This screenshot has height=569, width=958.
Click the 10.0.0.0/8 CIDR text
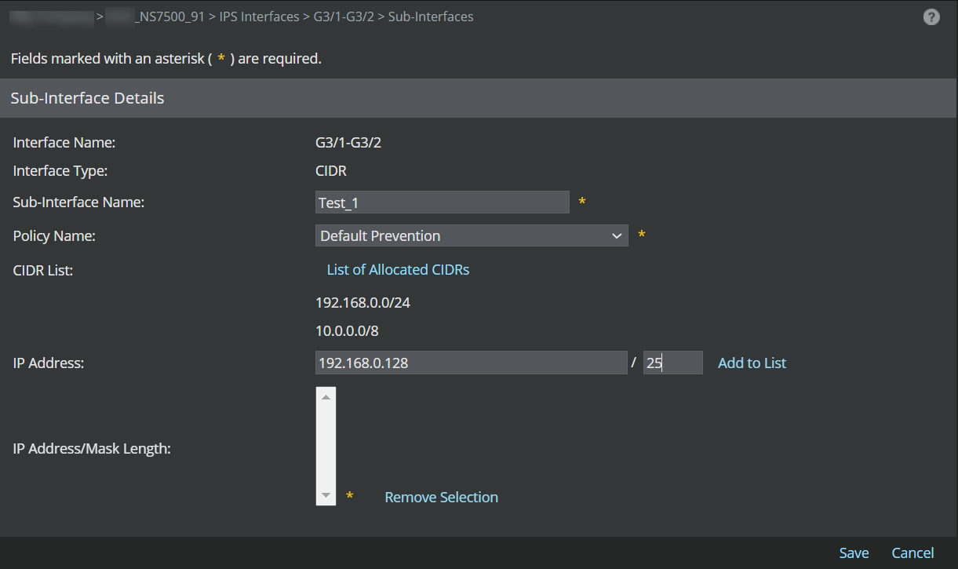click(347, 331)
